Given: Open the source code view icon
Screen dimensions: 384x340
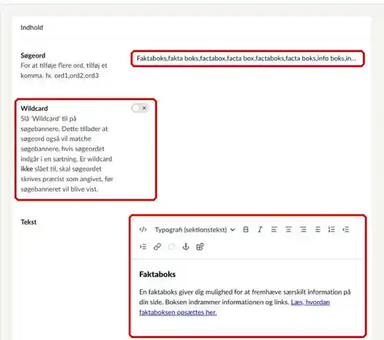Looking at the screenshot, I should pos(143,230).
